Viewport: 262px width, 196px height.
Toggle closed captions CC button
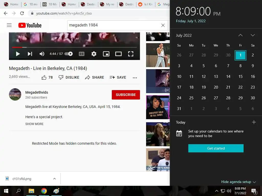click(82, 54)
